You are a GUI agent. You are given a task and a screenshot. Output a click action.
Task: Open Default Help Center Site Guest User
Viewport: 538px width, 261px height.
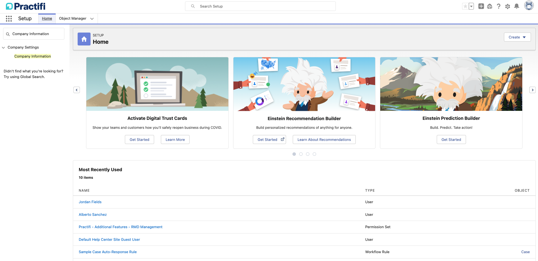coord(109,240)
